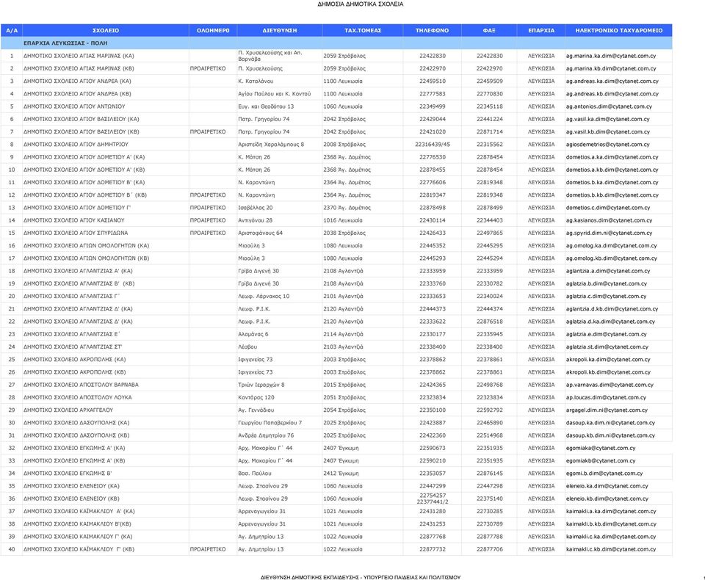Viewport: 705px width, 580px height.
Task: Click address Γεωργίου Παπαβερκίου 7
Action: pyautogui.click(x=270, y=423)
